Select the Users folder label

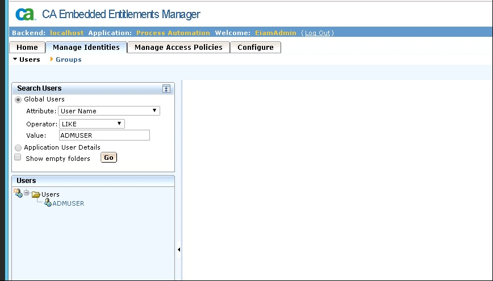(x=51, y=194)
